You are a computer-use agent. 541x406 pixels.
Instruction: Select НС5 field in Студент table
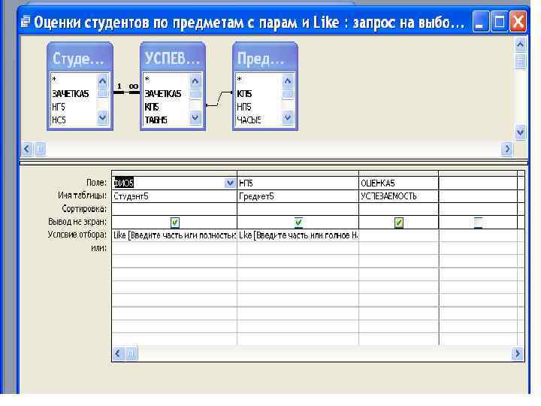[59, 120]
